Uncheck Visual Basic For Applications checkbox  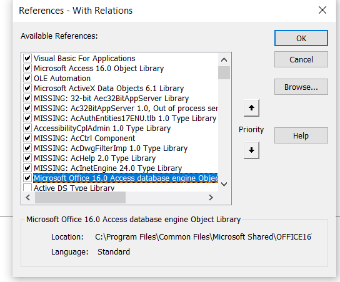(27, 58)
